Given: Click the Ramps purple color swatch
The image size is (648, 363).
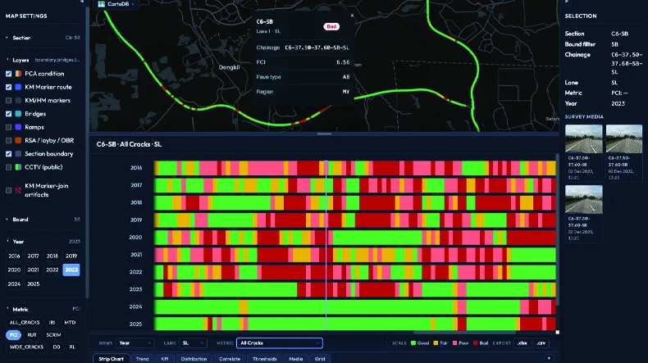Looking at the screenshot, I should (x=18, y=127).
